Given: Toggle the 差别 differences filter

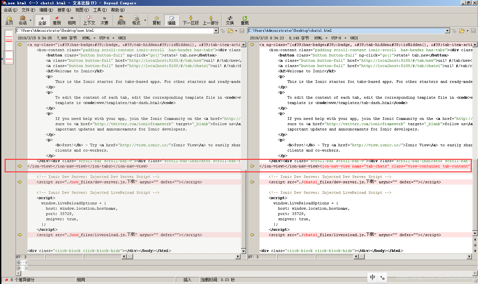Looking at the screenshot, I should (x=57, y=20).
